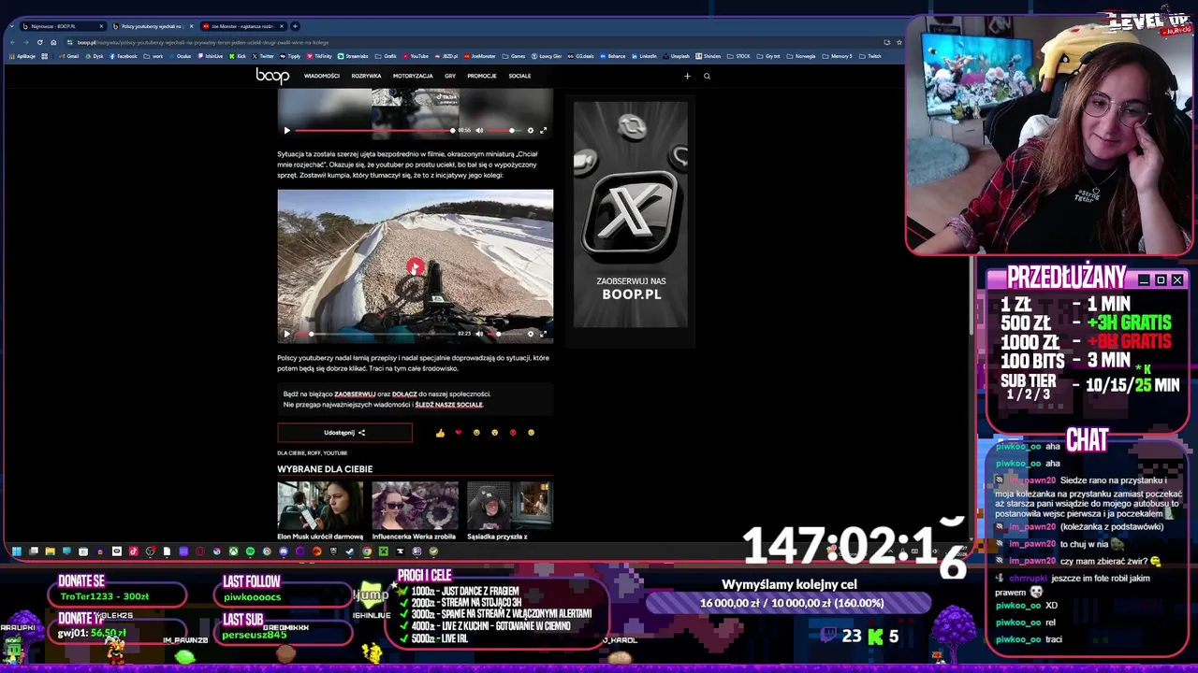Seek in the lower video progress bar
The height and width of the screenshot is (673, 1198).
click(x=374, y=334)
